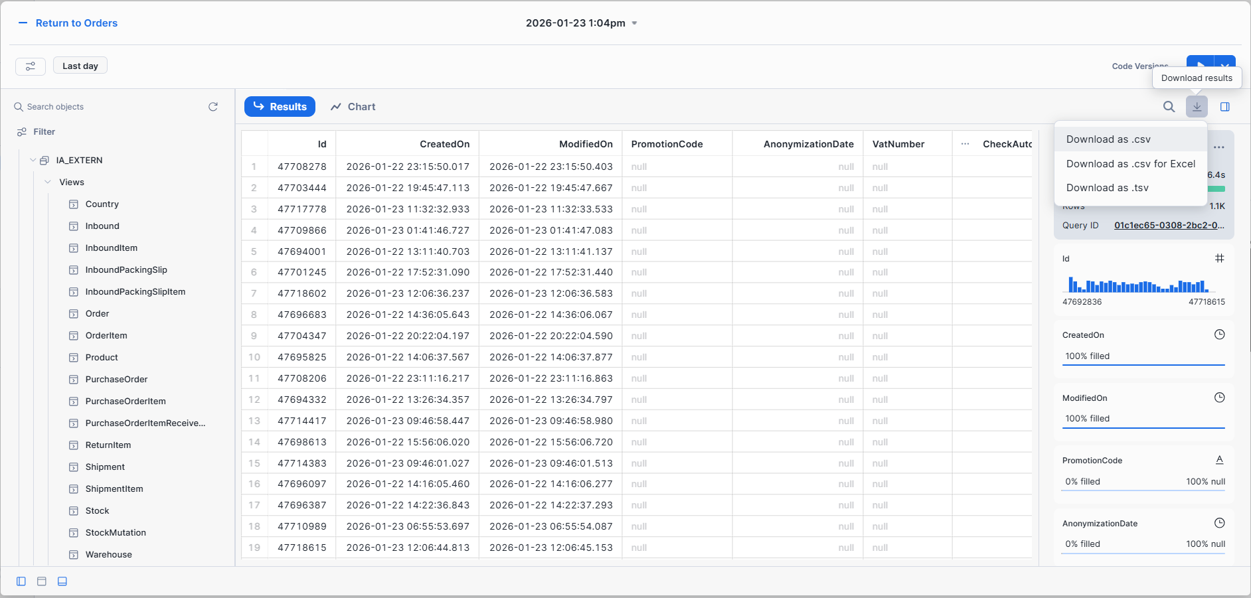Collapse the Views tree folder
The height and width of the screenshot is (598, 1251).
pyautogui.click(x=48, y=183)
